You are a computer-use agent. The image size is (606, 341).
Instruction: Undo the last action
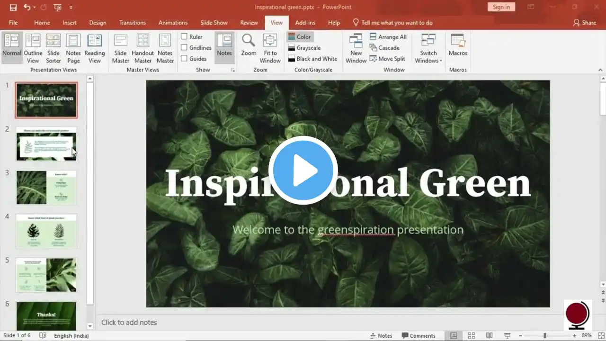[x=27, y=7]
